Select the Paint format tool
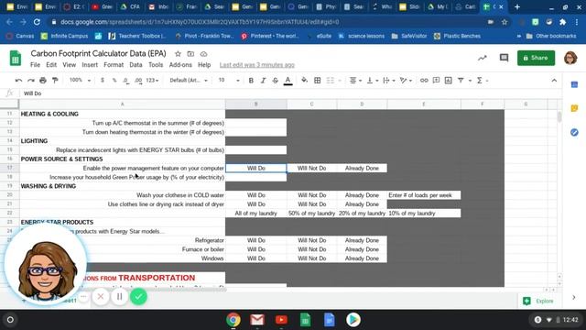This screenshot has height=330, width=586. [x=55, y=81]
